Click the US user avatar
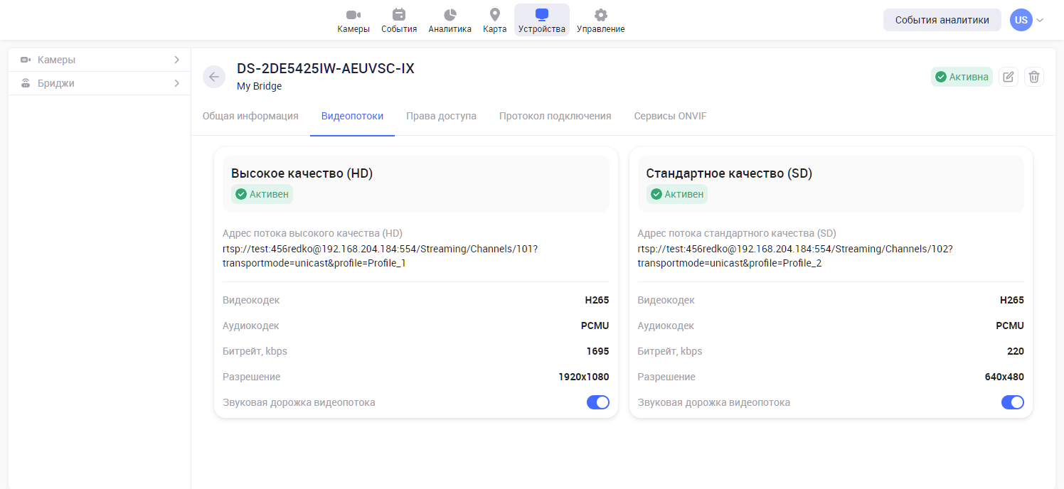The height and width of the screenshot is (489, 1064). point(1021,20)
